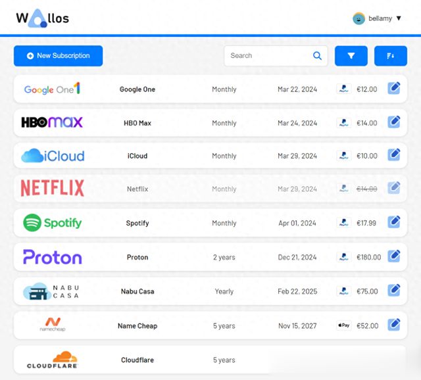
Task: Click the Dec 21, 2024 payment date
Action: pos(297,257)
